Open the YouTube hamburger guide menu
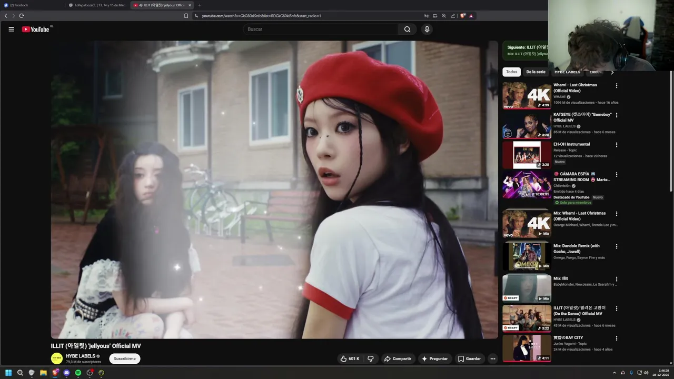674x379 pixels. [x=11, y=29]
